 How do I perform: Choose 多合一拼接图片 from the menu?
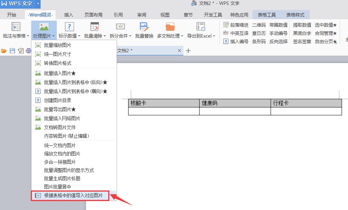coord(74,162)
